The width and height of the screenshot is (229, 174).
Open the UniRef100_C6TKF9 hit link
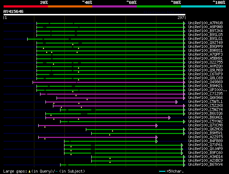coord(205,74)
